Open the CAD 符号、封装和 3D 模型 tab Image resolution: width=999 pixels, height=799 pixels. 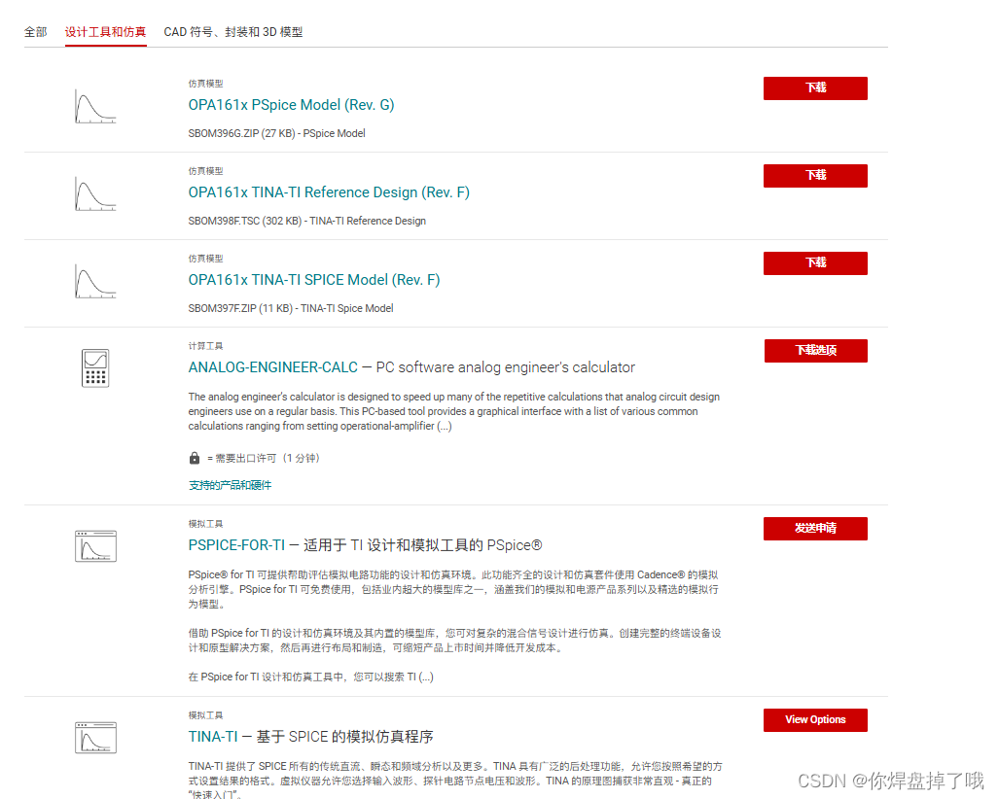pos(233,32)
